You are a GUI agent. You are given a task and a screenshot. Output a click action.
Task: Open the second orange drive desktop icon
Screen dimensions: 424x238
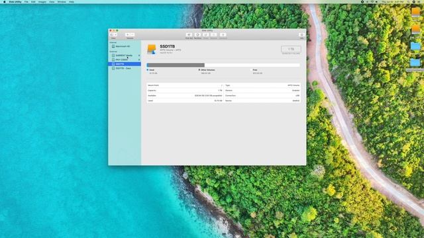pos(415,29)
